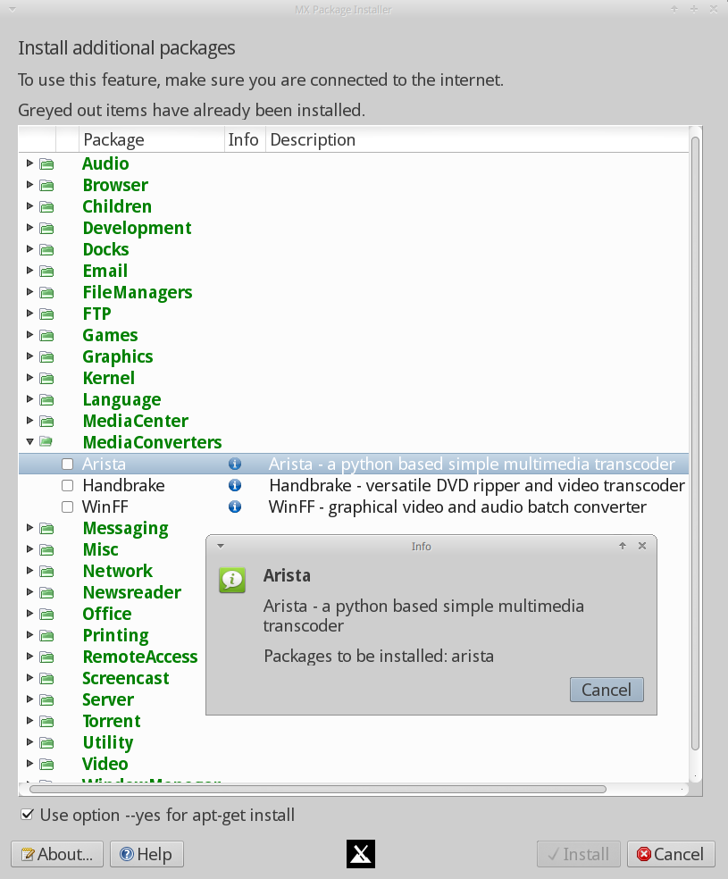Click the open MediaConverters folder icon
The image size is (728, 879).
47,442
